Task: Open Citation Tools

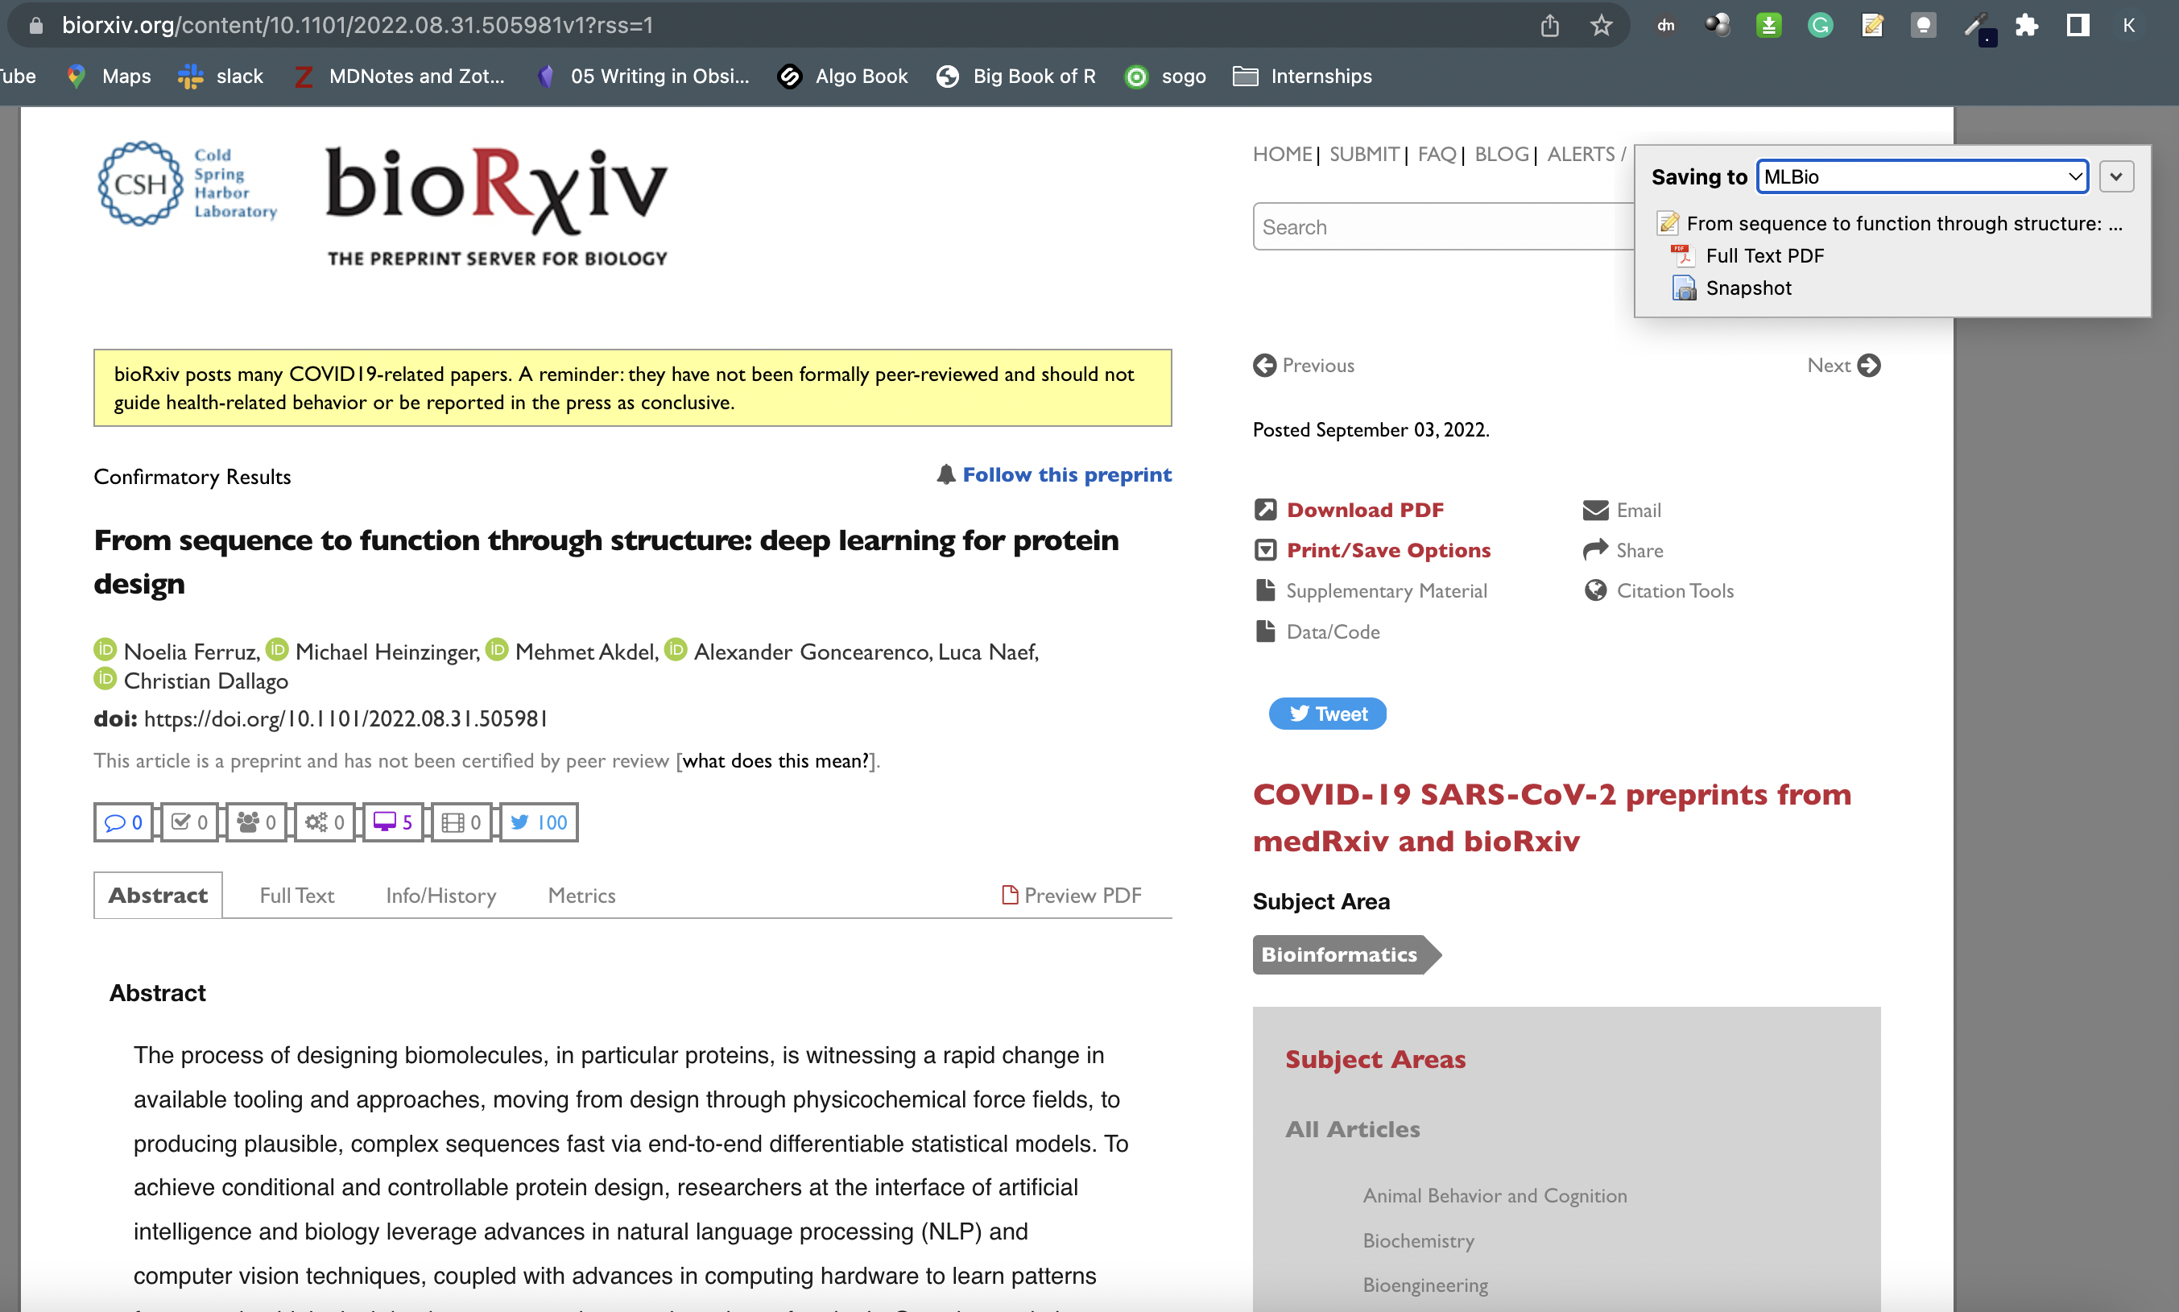Action: coord(1658,590)
